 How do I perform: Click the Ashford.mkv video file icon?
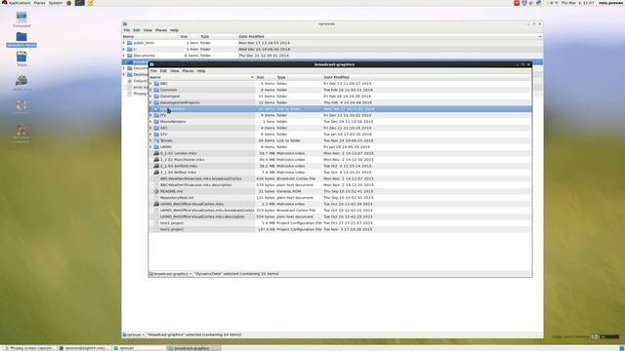tap(156, 166)
